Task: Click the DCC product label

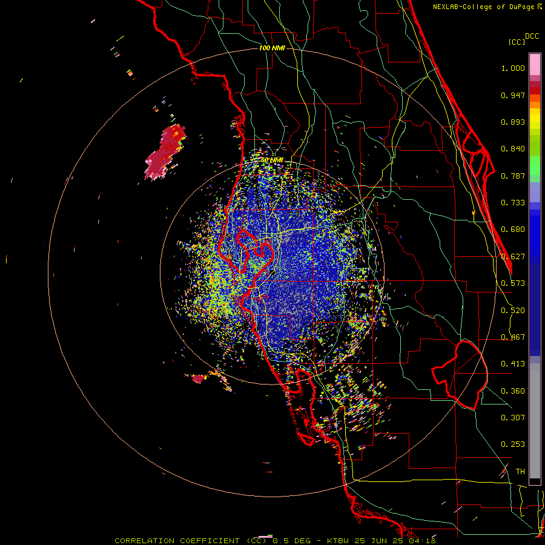Action: 532,36
